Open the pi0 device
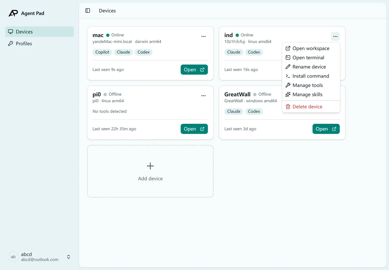 (194, 129)
